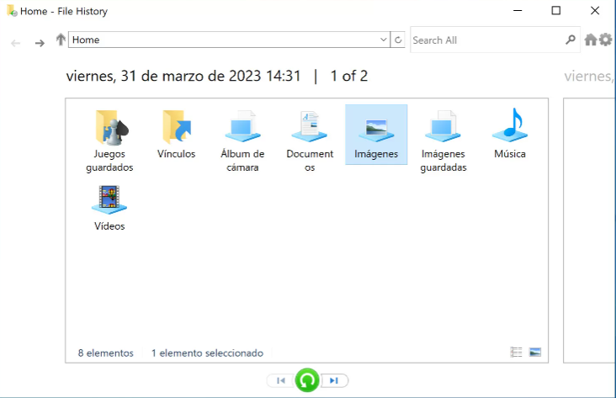Click the green Restore button
Screen dimensions: 616x398
(x=307, y=380)
